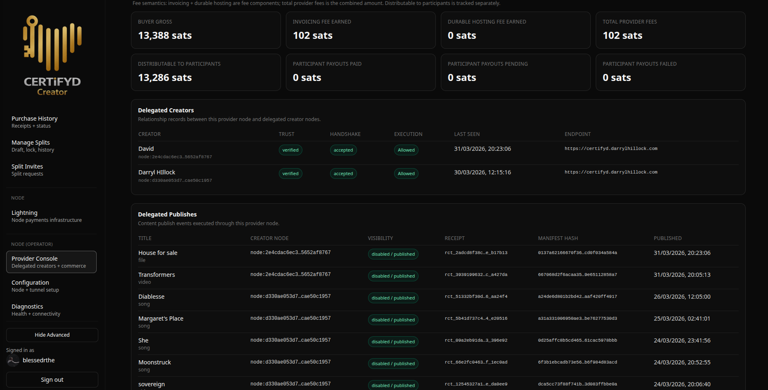Select creator name Darryl HIllock
This screenshot has height=390, width=768.
[x=157, y=172]
